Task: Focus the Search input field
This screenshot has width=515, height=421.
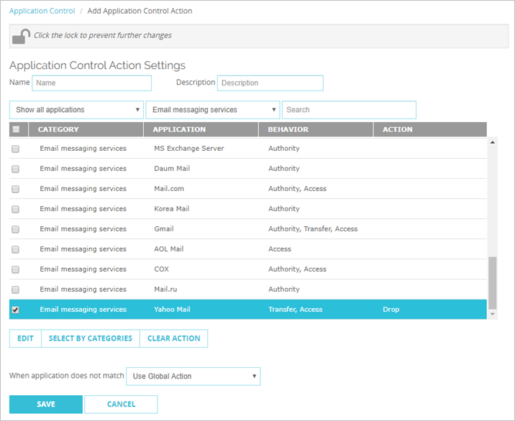Action: [x=349, y=110]
